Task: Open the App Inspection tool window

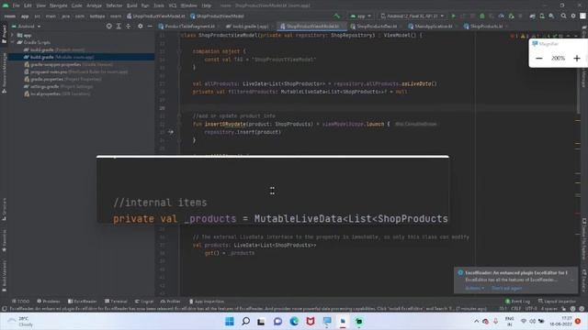Action: click(206, 302)
